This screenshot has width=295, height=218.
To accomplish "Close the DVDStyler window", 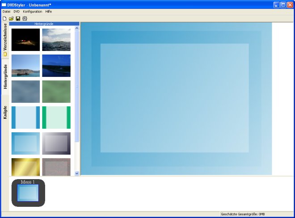I will pos(290,5).
